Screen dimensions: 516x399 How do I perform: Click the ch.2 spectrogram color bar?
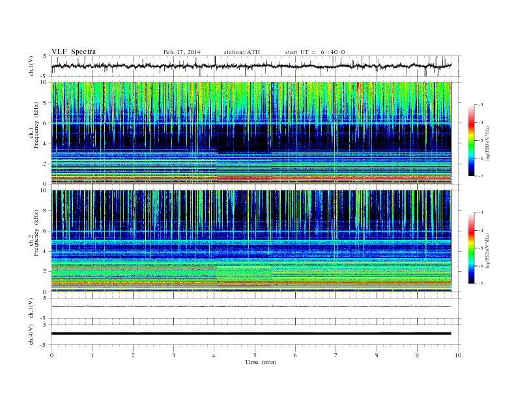coord(472,248)
